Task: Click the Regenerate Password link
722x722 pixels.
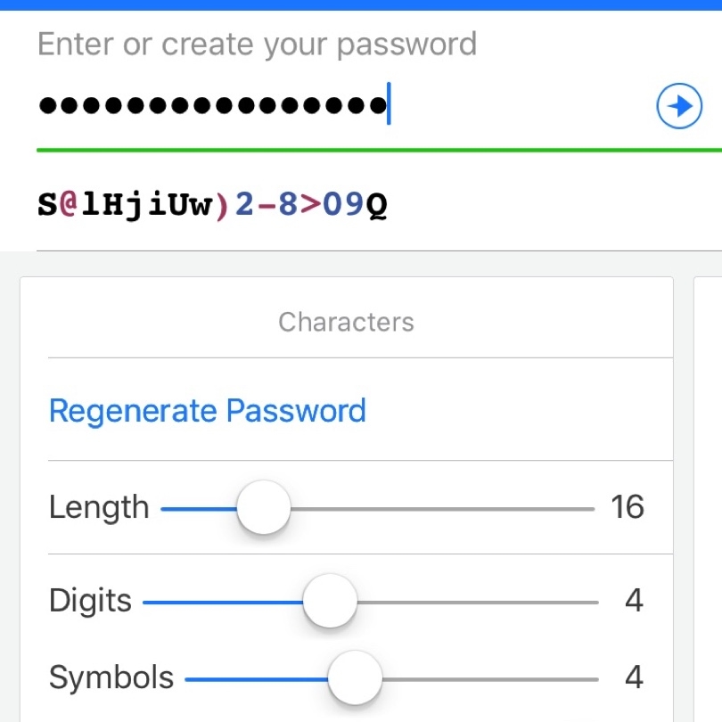Action: point(207,410)
